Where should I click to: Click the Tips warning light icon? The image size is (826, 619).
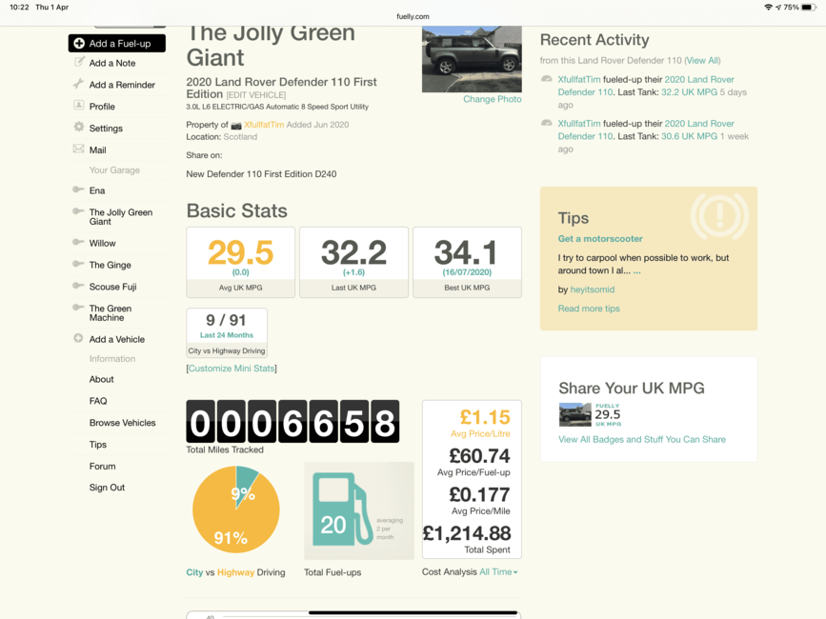pyautogui.click(x=719, y=216)
